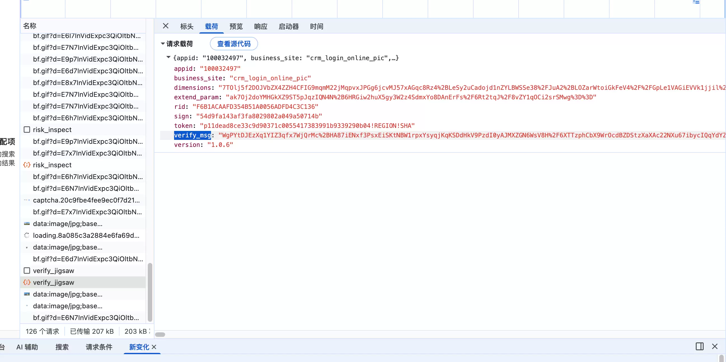Screen dimensions: 726x362
Task: Open the AI 辅助 drawer tab
Action: pos(27,347)
